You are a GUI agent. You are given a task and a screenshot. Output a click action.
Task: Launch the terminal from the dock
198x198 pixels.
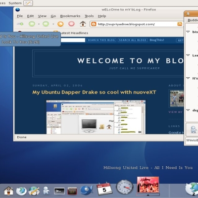[x=59, y=191]
